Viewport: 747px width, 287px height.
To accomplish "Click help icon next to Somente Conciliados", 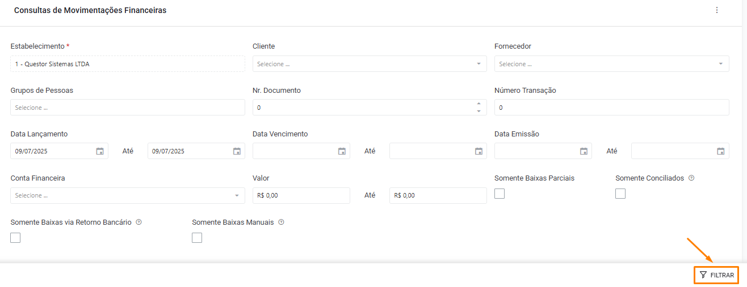I will pos(691,178).
